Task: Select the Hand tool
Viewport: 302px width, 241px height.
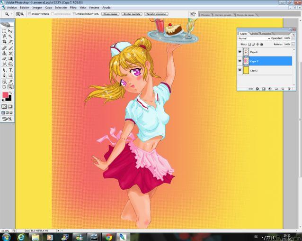Action: (x=4, y=87)
